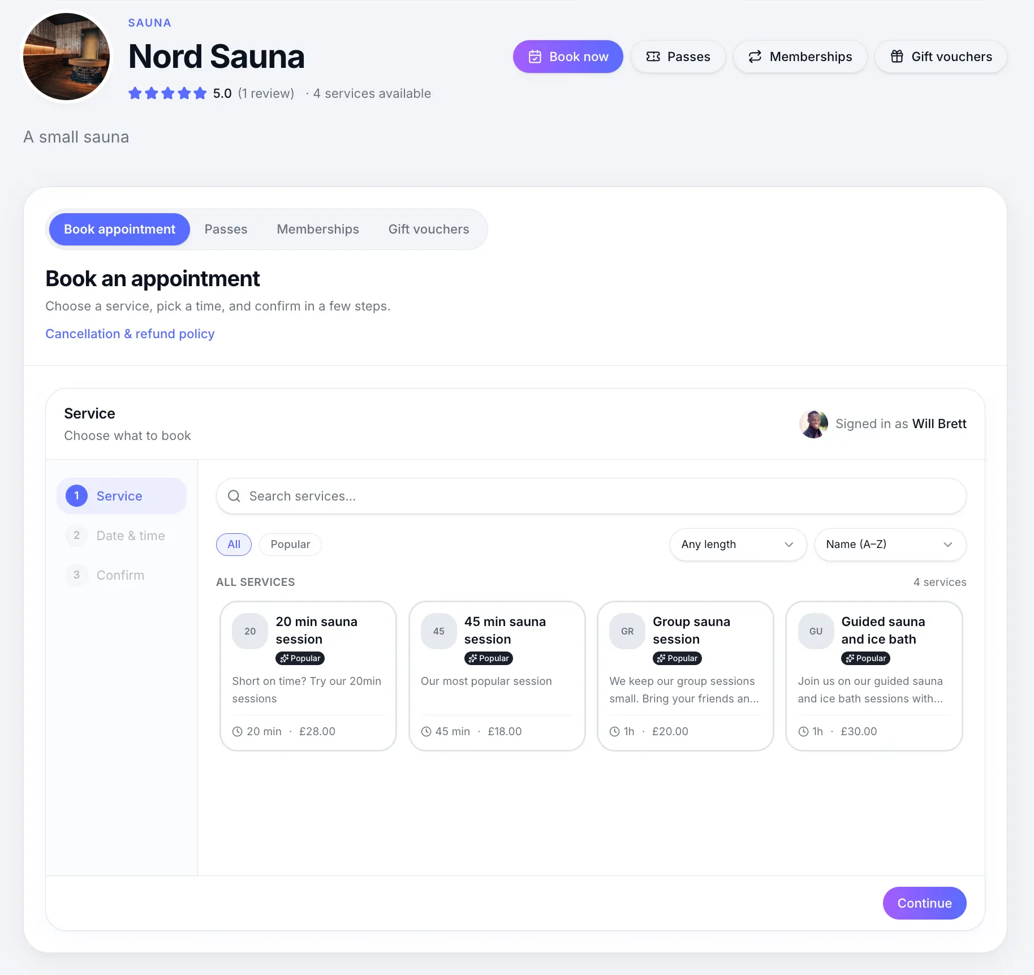
Task: Click the Popular tag on 20 min sauna session
Action: click(x=300, y=658)
